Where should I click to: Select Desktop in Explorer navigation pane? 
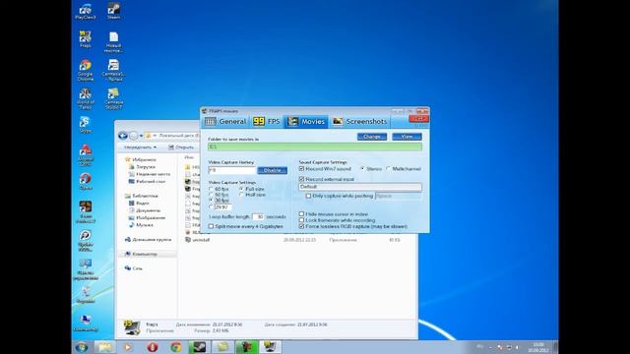click(x=147, y=181)
